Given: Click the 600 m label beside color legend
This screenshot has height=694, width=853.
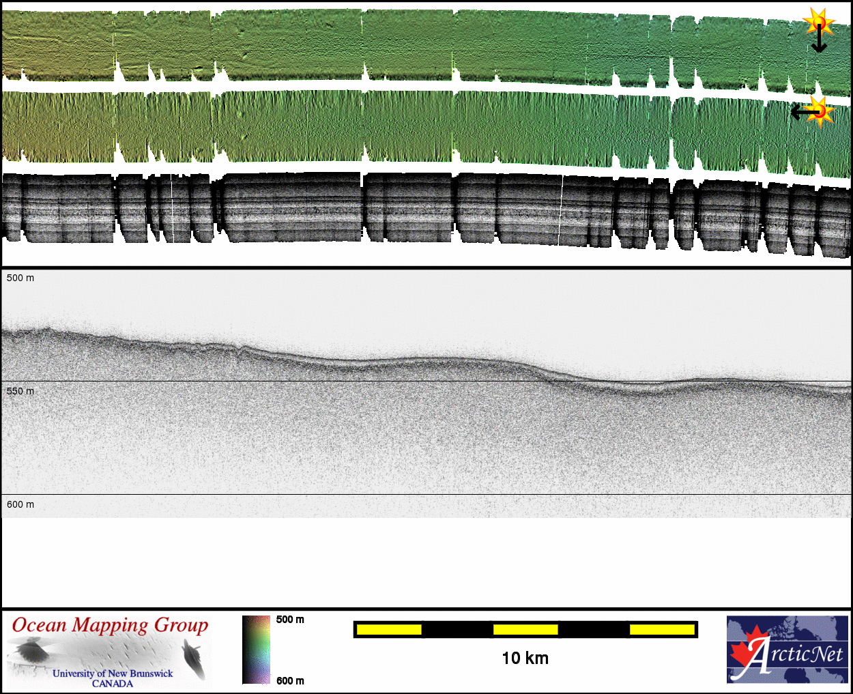Looking at the screenshot, I should point(290,680).
